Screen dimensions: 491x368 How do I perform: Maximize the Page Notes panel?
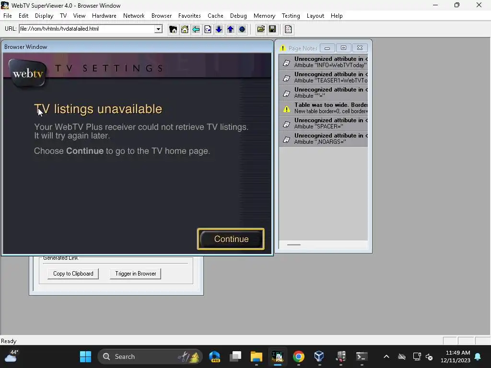pos(343,48)
